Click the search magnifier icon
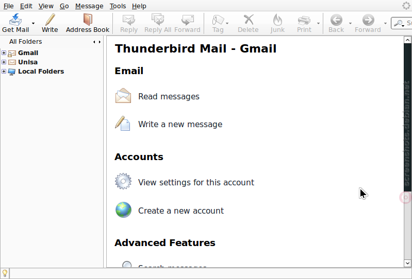412x279 pixels. (399, 23)
